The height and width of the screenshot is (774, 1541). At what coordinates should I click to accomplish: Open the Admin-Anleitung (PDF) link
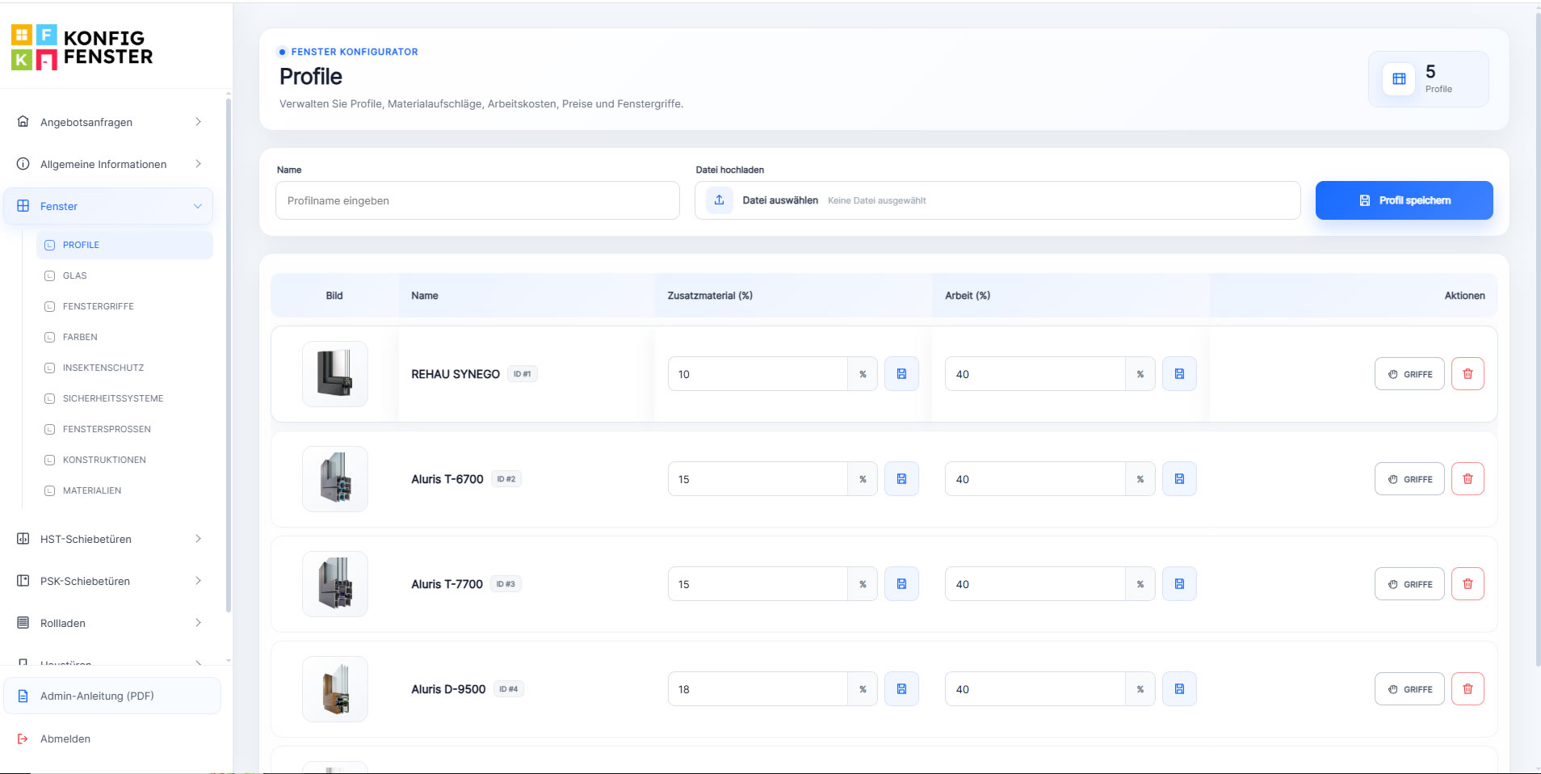pyautogui.click(x=112, y=696)
